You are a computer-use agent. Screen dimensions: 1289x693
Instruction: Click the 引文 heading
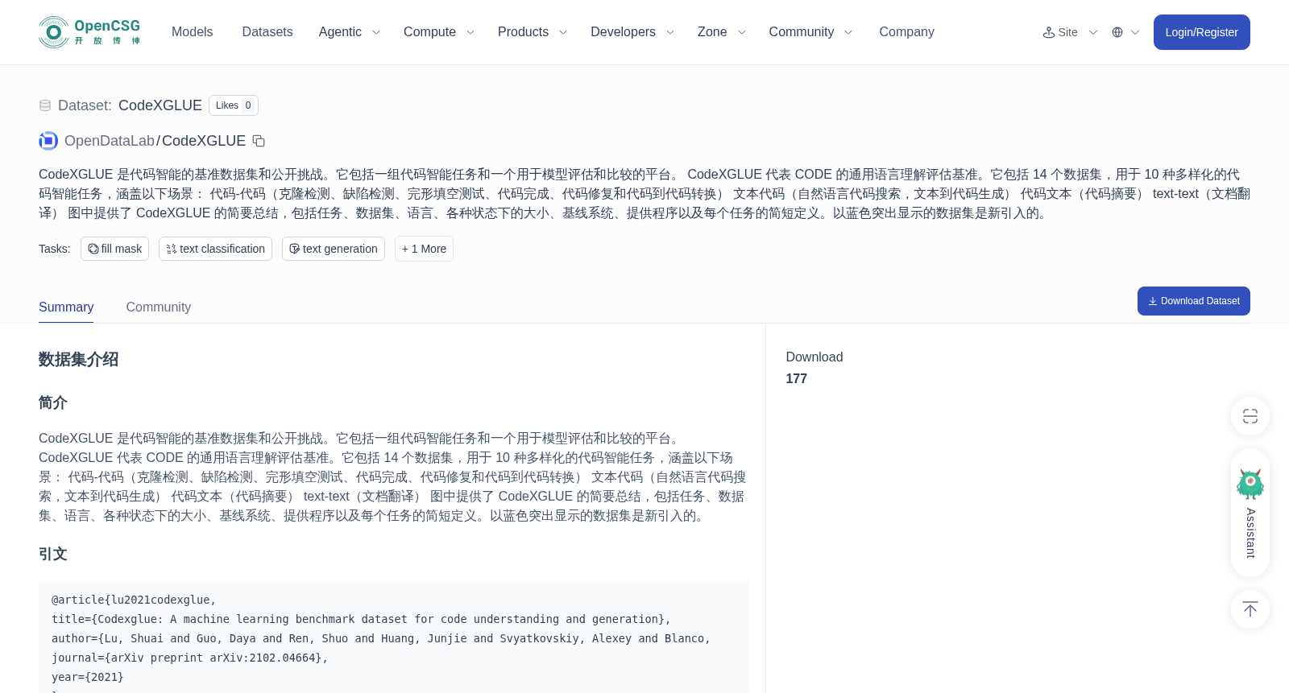53,554
